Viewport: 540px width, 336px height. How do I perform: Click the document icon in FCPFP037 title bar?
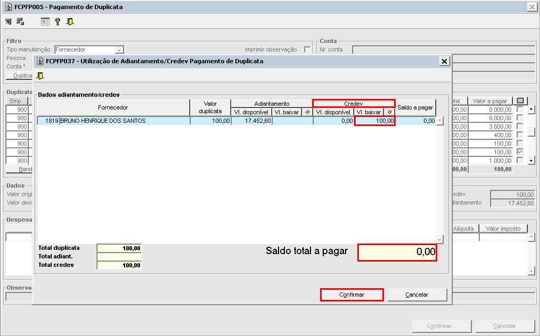pos(40,61)
